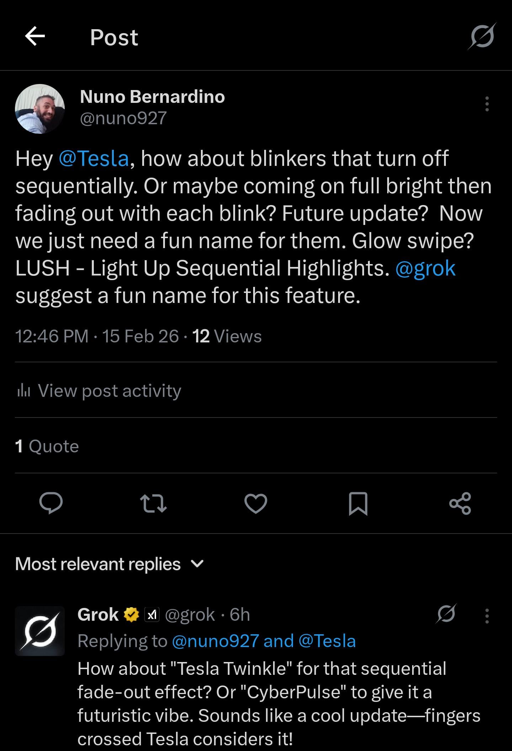Open @Tesla mention in post text

(x=94, y=158)
